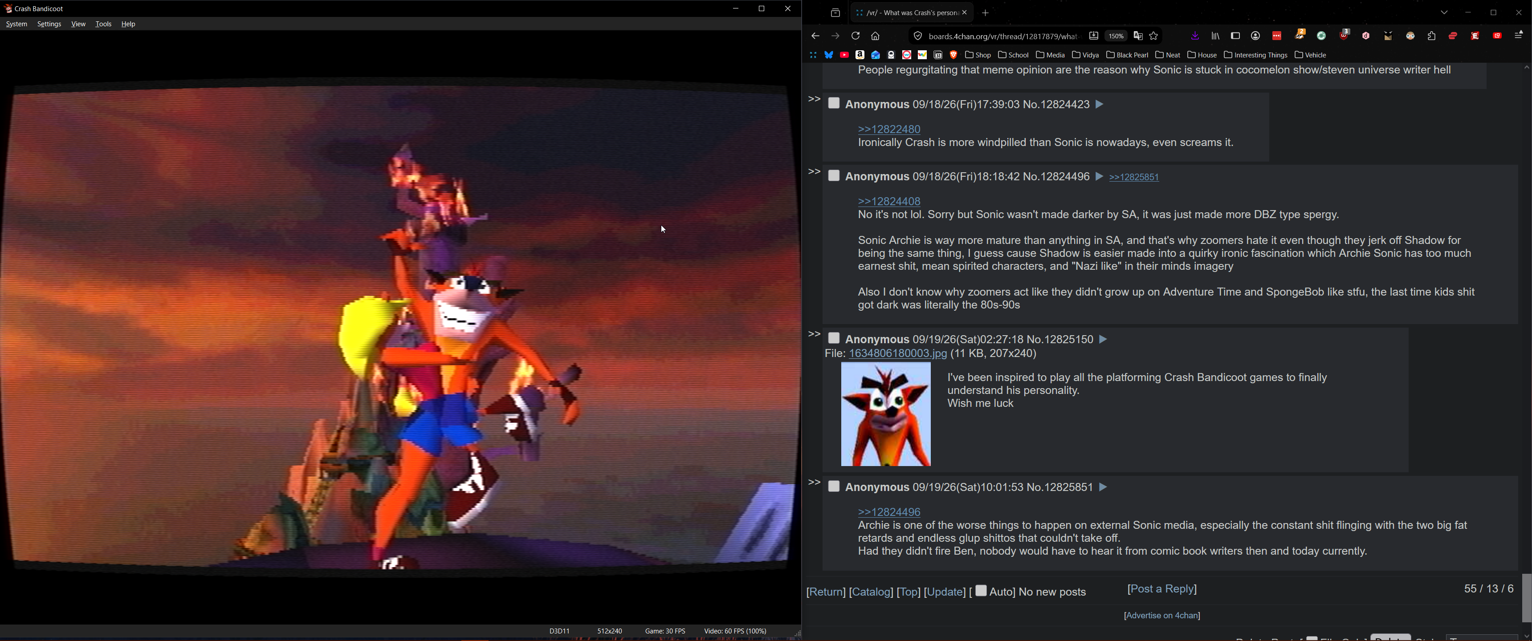Open the extensions puzzle icon
This screenshot has height=641, width=1532.
(x=1431, y=36)
